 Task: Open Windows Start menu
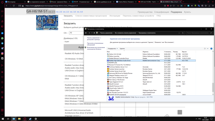point(3,119)
